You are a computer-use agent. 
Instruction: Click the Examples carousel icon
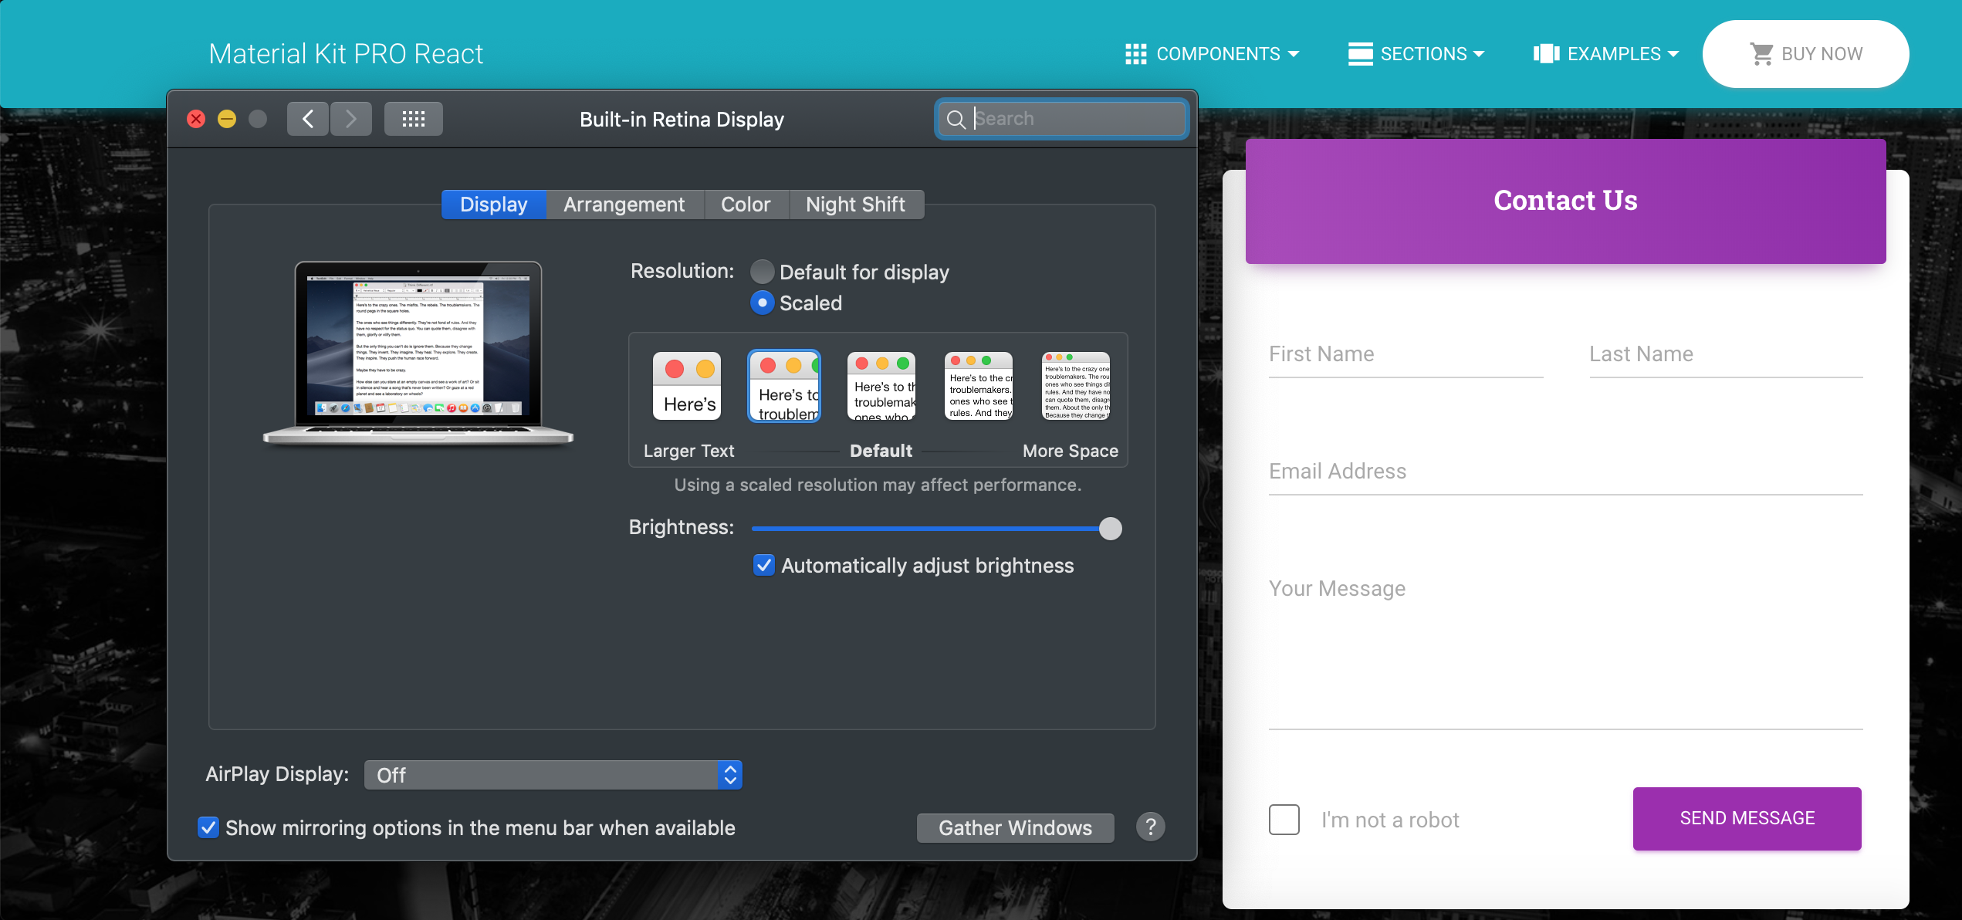point(1546,54)
